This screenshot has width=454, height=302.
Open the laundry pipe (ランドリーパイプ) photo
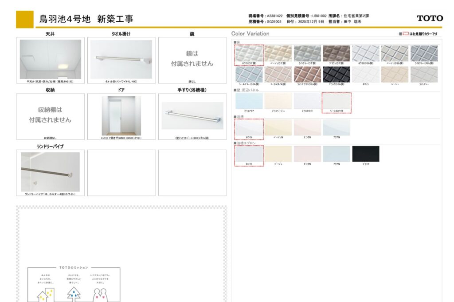51,172
